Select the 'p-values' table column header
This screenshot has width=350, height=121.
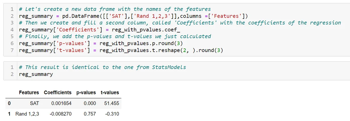click(x=86, y=93)
